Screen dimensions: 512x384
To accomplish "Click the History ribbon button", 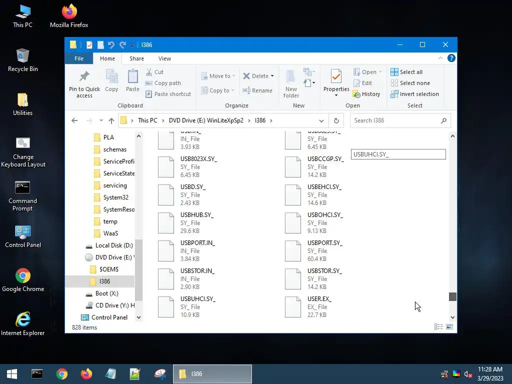I will (x=366, y=94).
